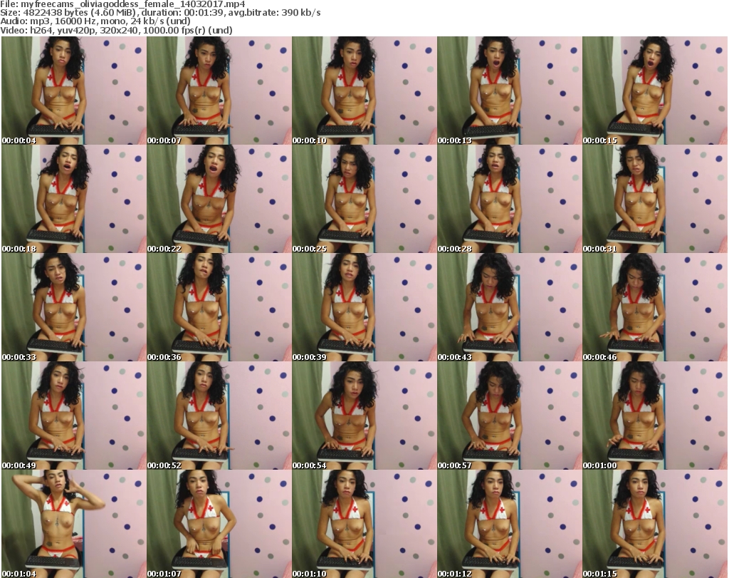The image size is (729, 578).
Task: Open the thumbnail at 00:00:10
Action: tap(364, 91)
